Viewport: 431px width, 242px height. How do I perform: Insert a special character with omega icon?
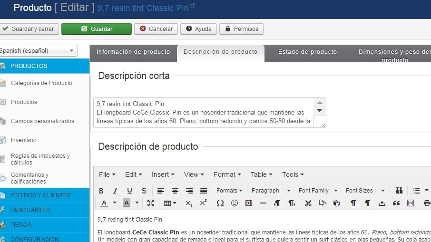tap(220, 203)
